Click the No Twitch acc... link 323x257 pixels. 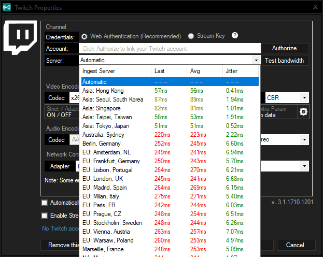point(60,229)
